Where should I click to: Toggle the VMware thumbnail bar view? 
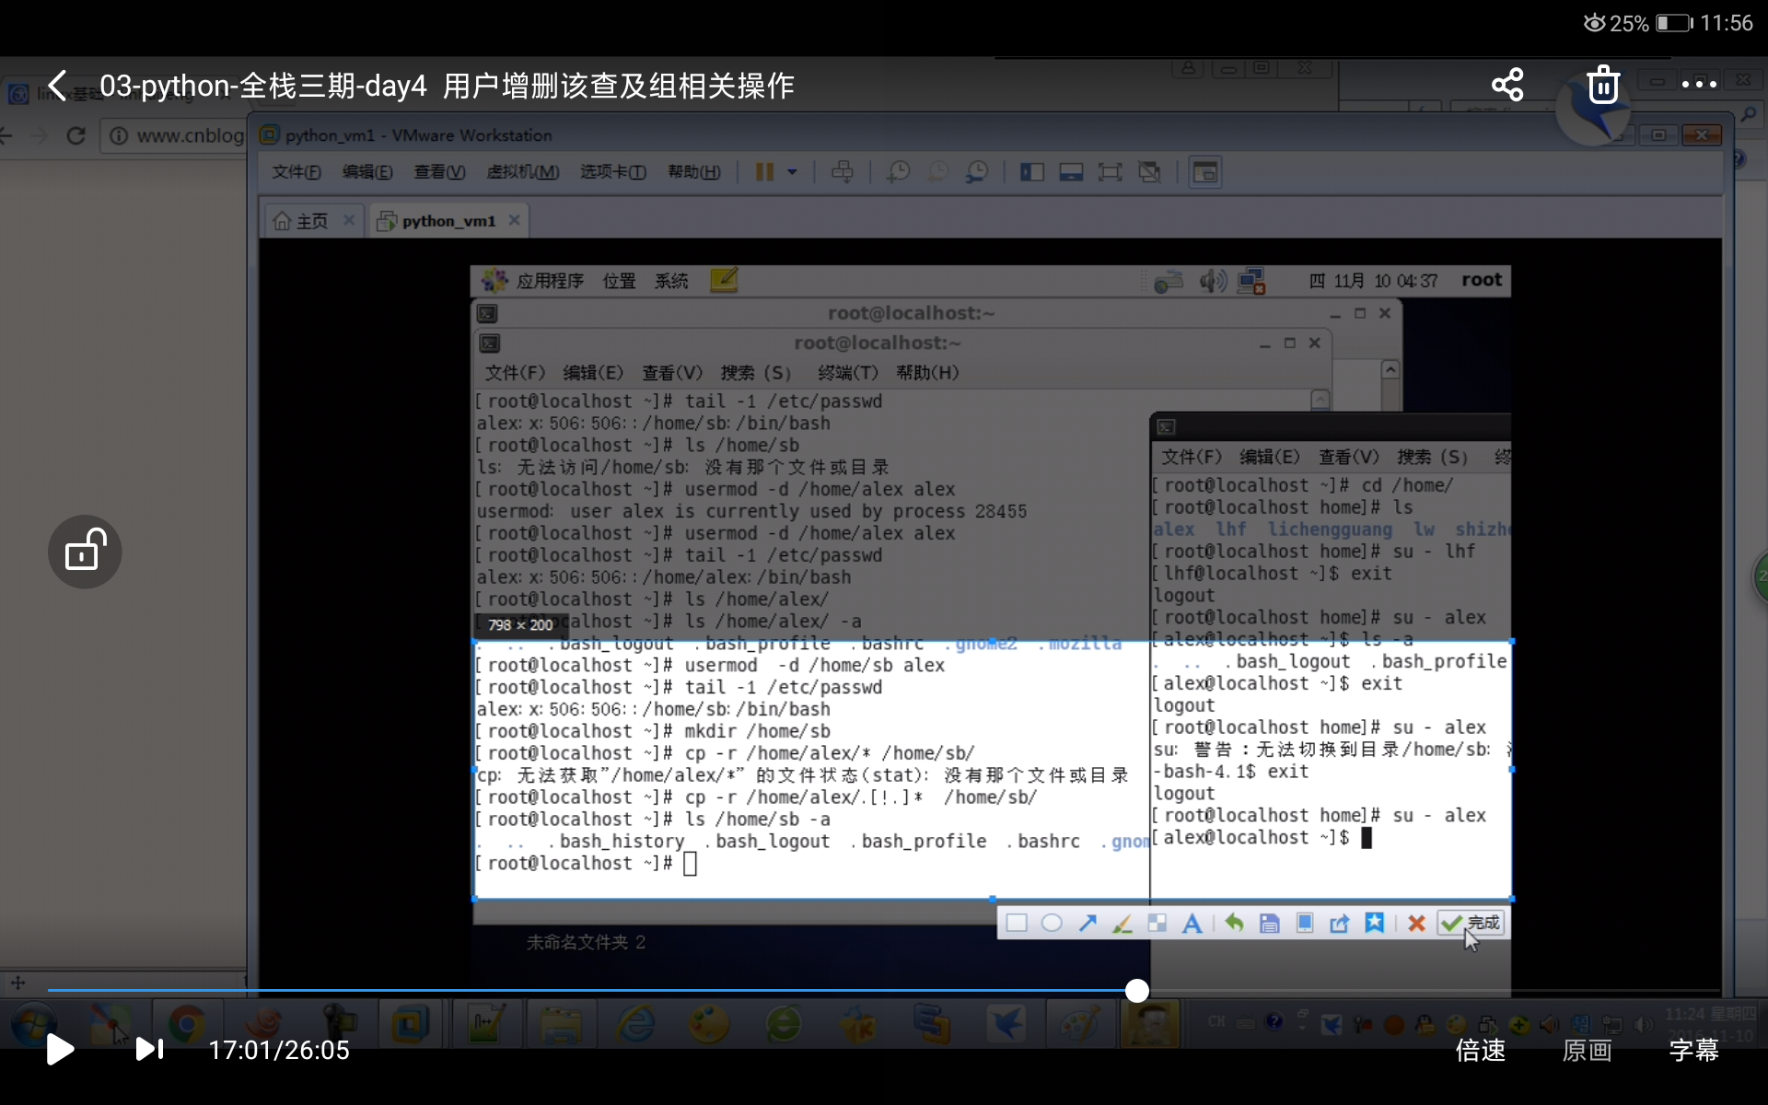[1071, 172]
